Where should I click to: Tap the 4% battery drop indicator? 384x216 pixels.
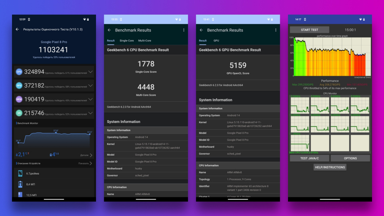(x=54, y=154)
